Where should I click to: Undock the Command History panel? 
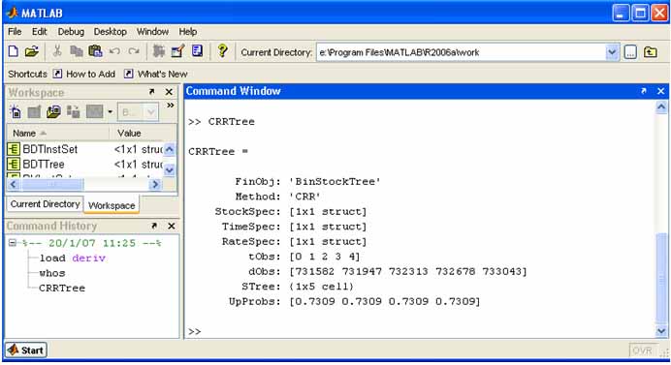(153, 226)
